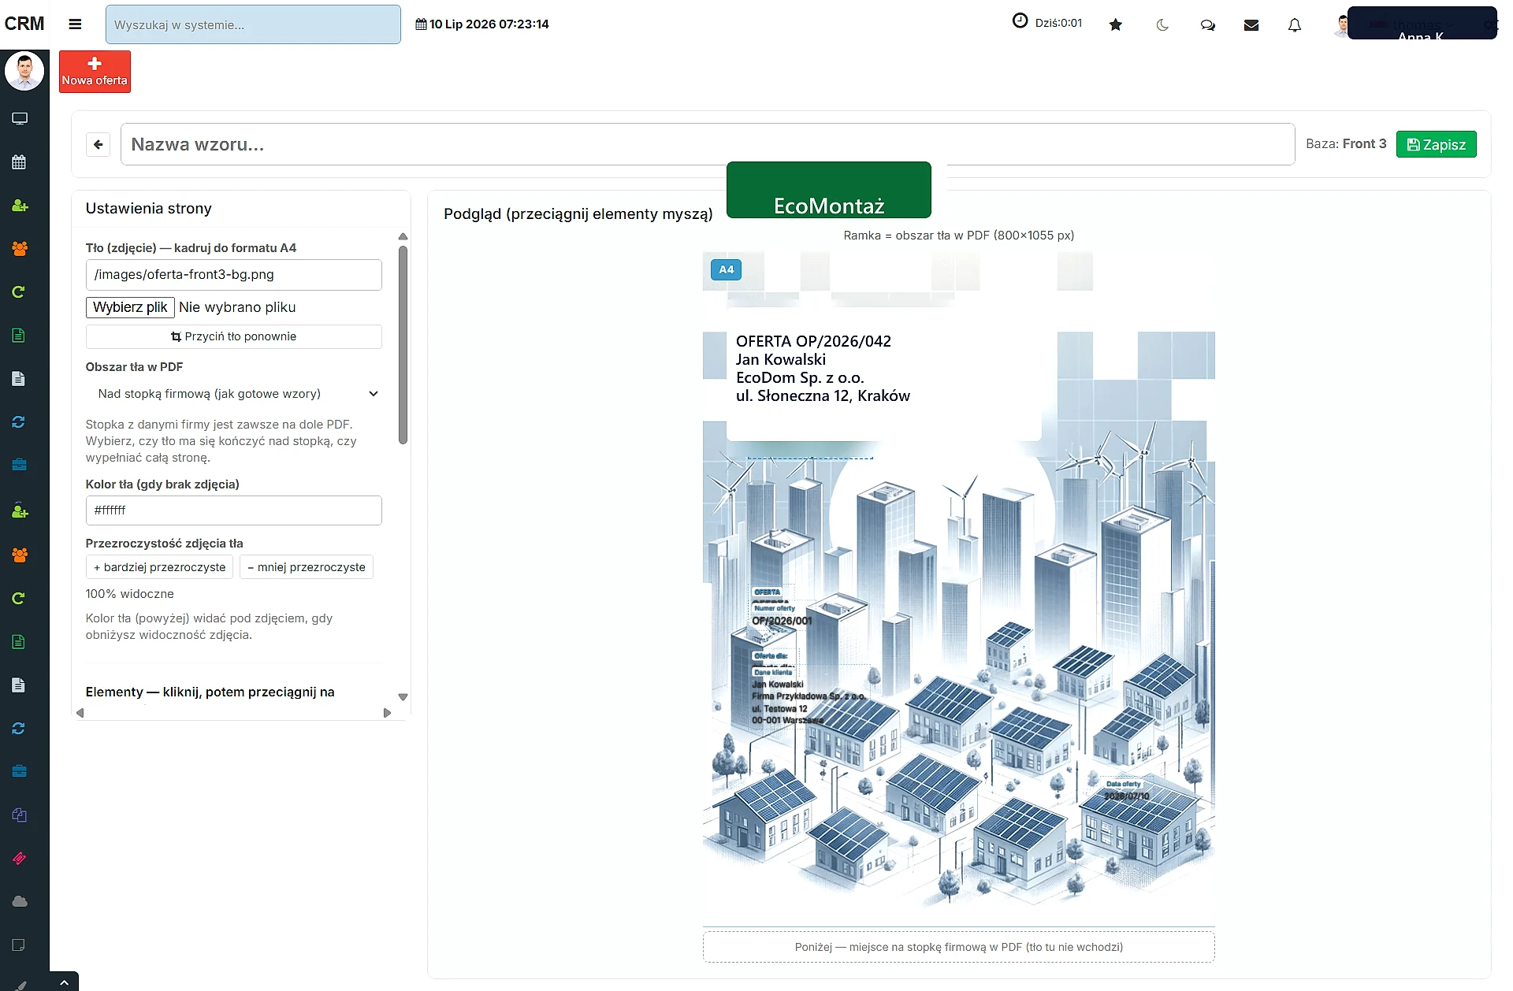
Task: Open the chat messages icon
Action: (x=1207, y=24)
